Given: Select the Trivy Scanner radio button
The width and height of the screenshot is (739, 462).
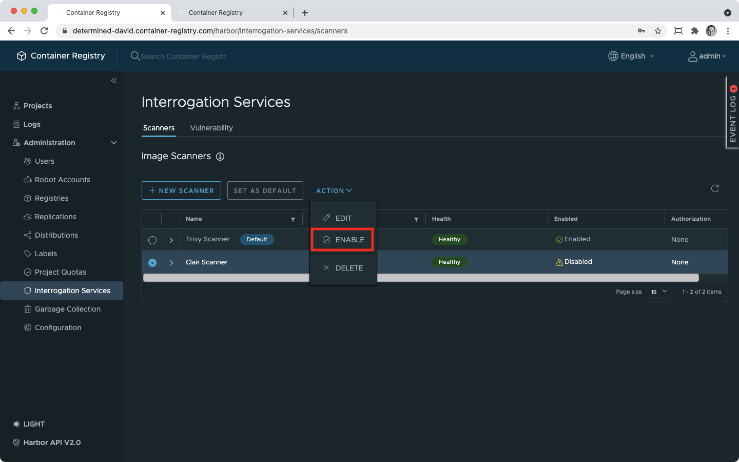Looking at the screenshot, I should tap(152, 240).
